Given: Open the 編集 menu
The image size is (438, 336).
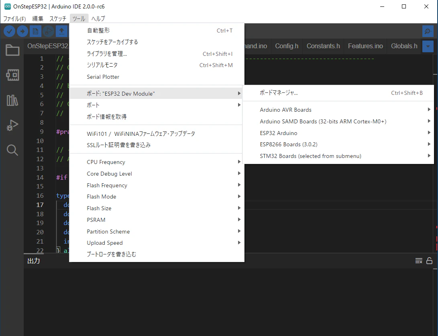Looking at the screenshot, I should [38, 18].
